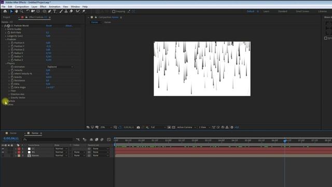This screenshot has width=332, height=187.
Task: Select the Clone Stamp tool
Action: (66, 11)
